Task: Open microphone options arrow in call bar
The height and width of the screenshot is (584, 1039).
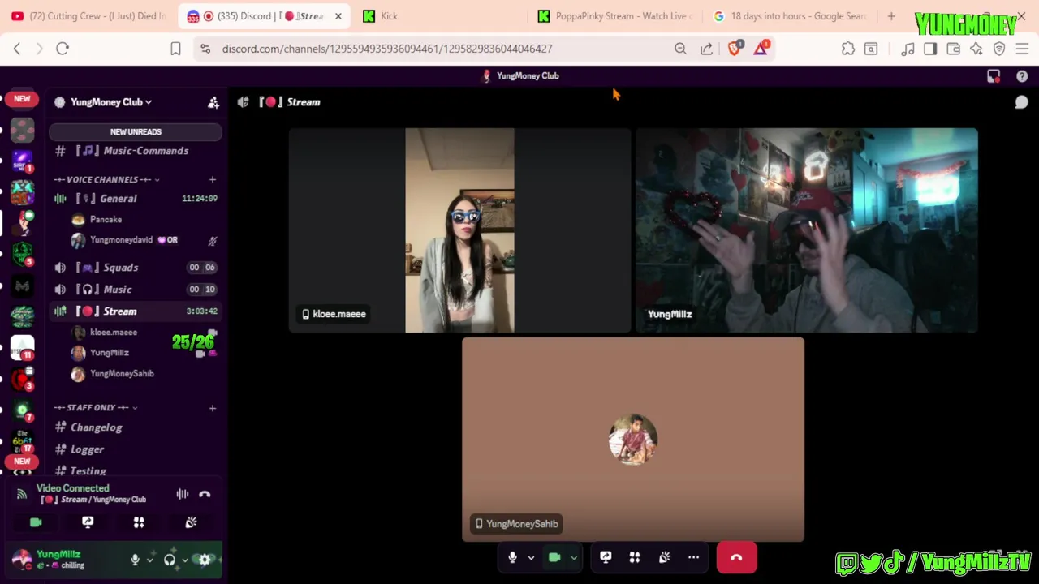Action: [x=531, y=558]
